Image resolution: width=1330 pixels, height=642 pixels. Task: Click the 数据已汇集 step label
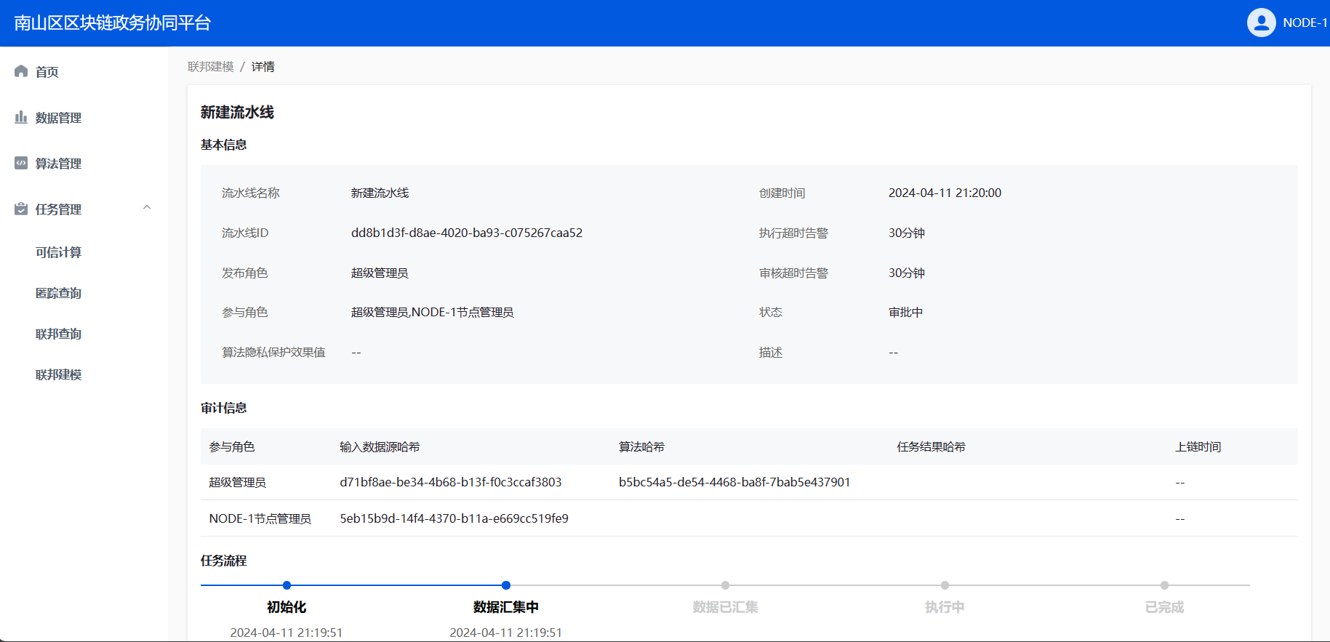[725, 607]
